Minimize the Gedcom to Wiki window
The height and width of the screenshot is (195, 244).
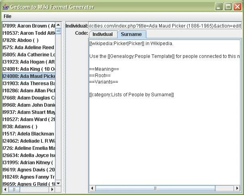click(x=219, y=7)
